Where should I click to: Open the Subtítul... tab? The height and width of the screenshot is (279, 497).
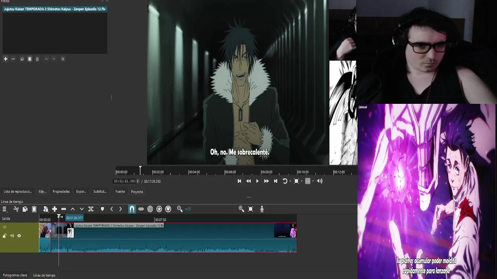100,191
